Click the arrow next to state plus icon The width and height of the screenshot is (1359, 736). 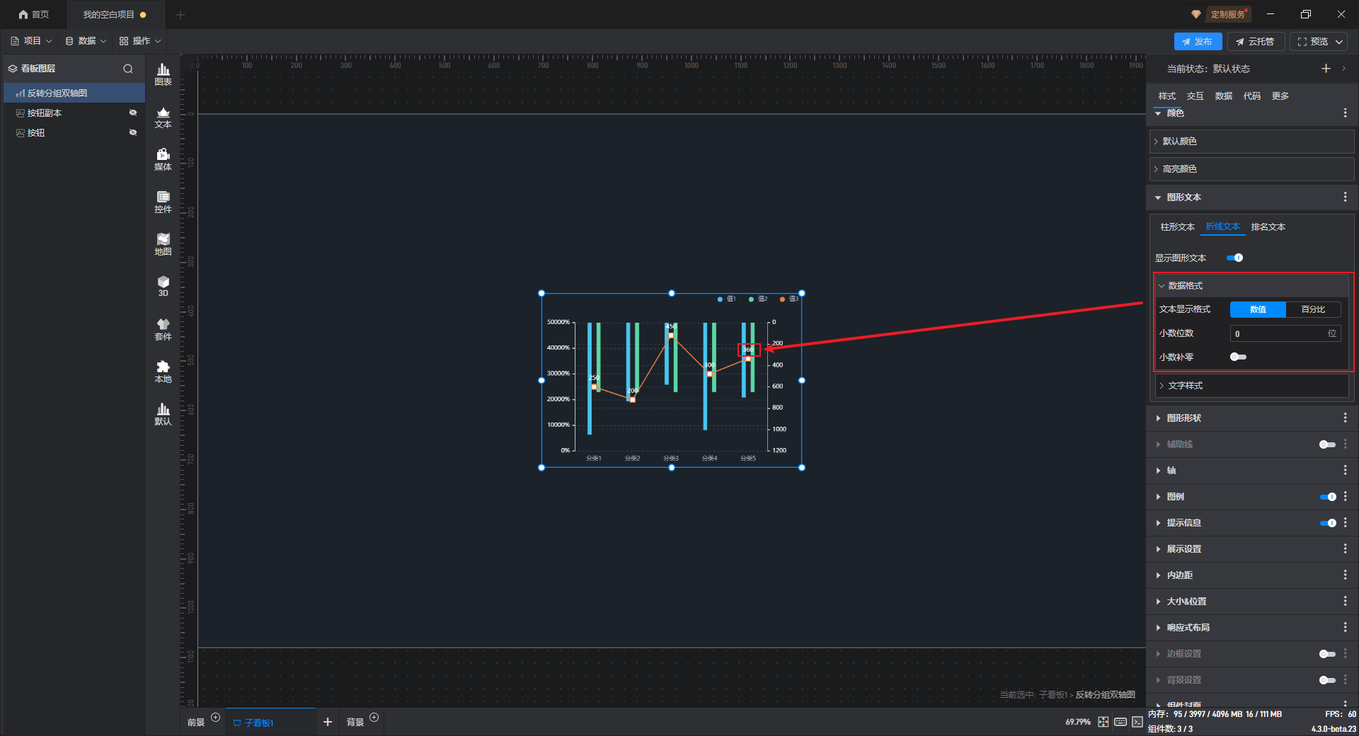tap(1343, 69)
